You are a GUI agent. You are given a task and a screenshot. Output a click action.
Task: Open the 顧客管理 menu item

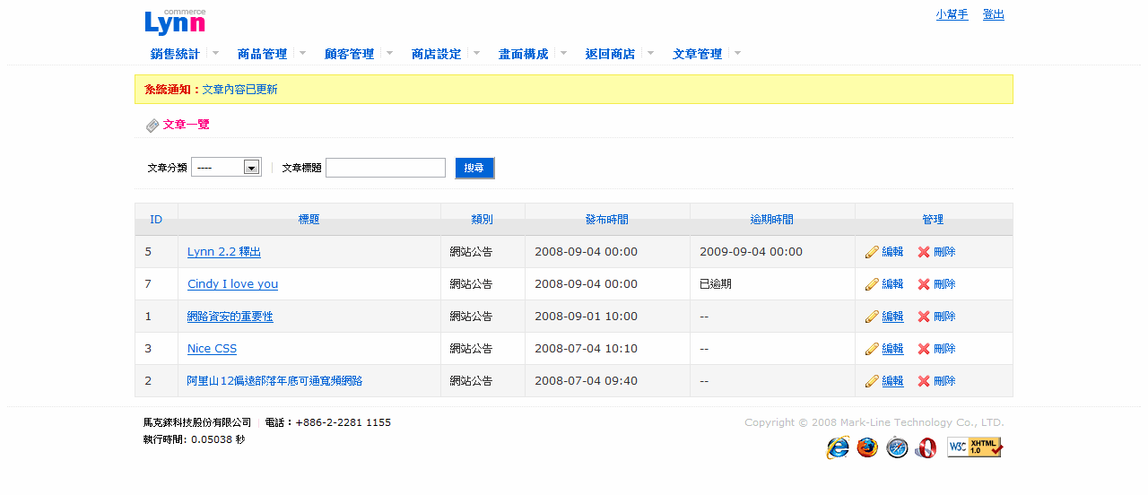click(349, 54)
